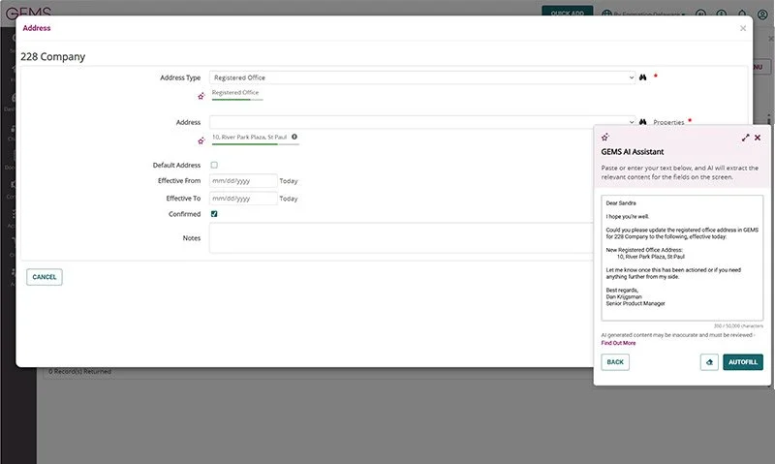Click the Quick Add button in header
Image resolution: width=775 pixels, height=464 pixels.
pos(568,12)
